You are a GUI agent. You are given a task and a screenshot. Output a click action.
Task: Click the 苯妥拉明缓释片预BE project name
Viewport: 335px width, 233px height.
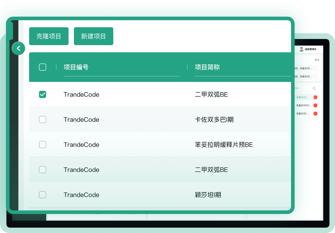click(224, 145)
